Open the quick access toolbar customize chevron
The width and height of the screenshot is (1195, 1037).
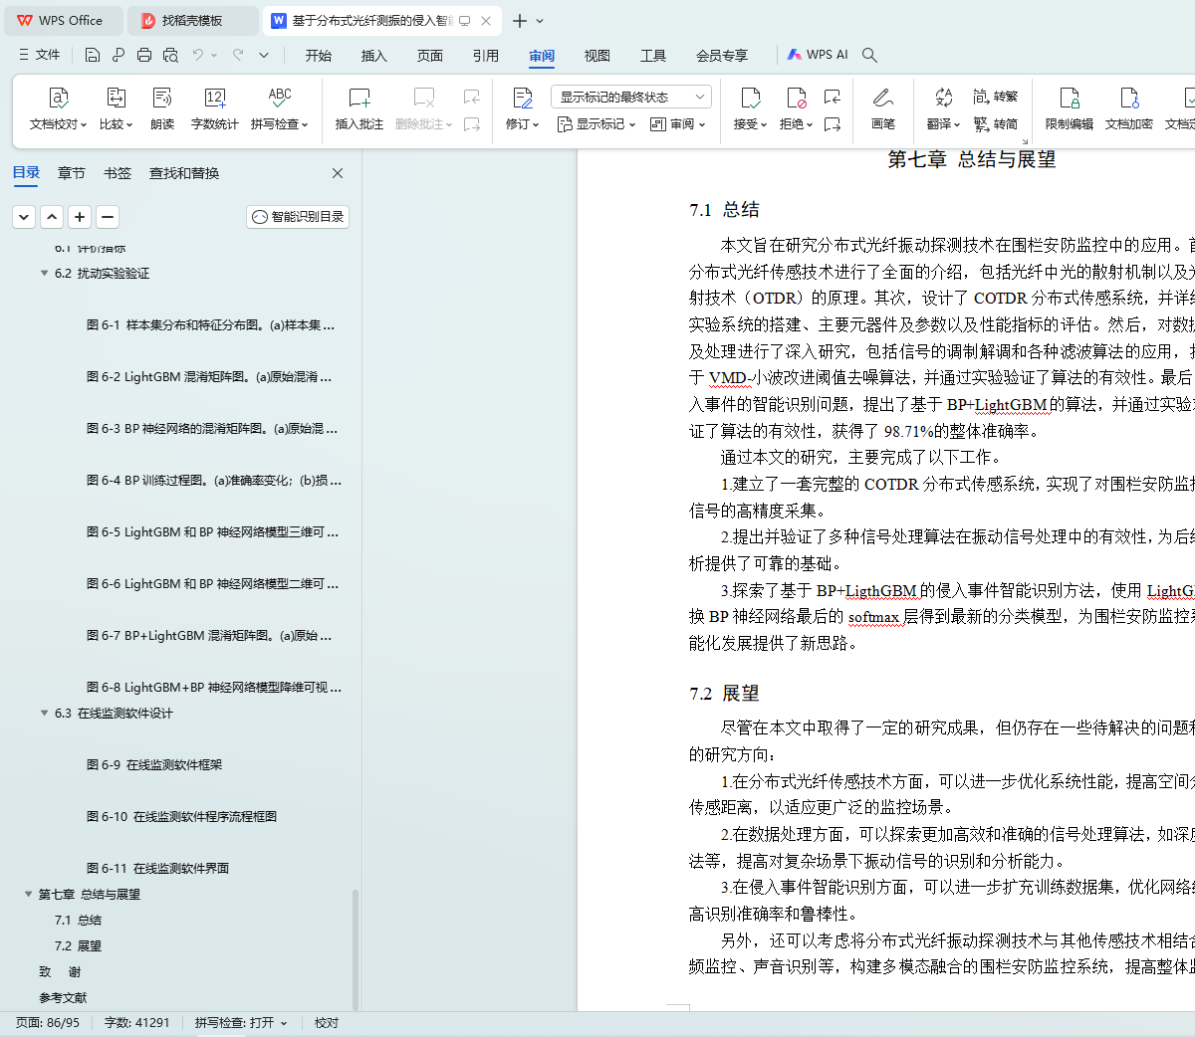pyautogui.click(x=264, y=55)
